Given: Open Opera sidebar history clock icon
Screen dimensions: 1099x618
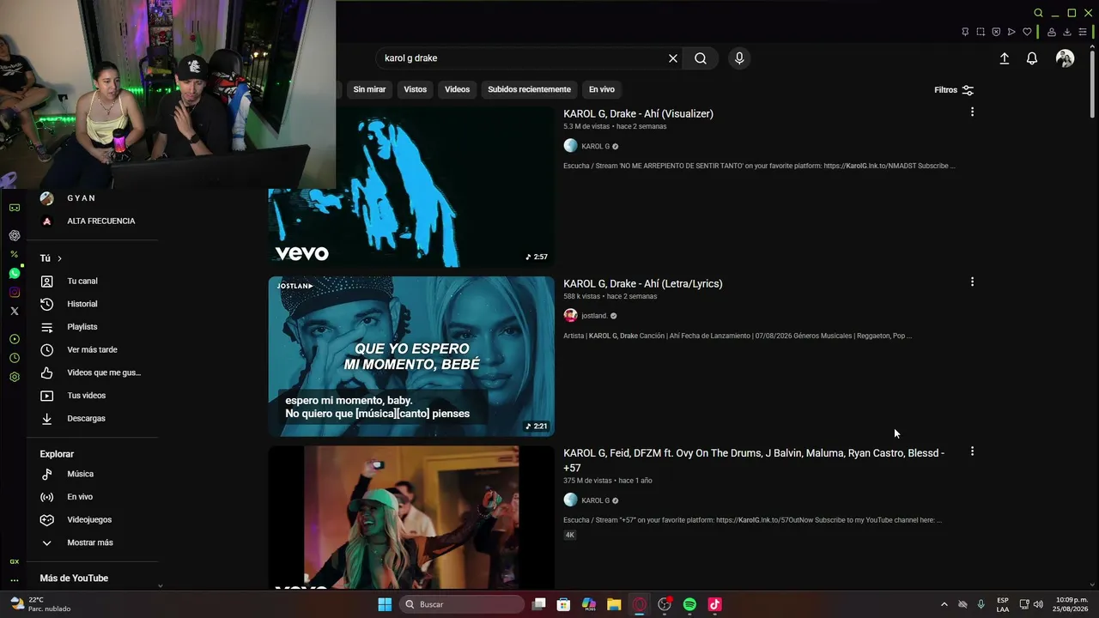Looking at the screenshot, I should tap(14, 358).
